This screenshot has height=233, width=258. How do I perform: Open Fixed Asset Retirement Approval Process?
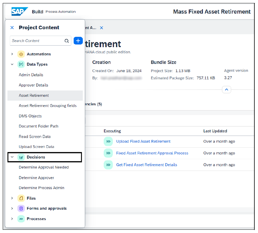pos(152,153)
